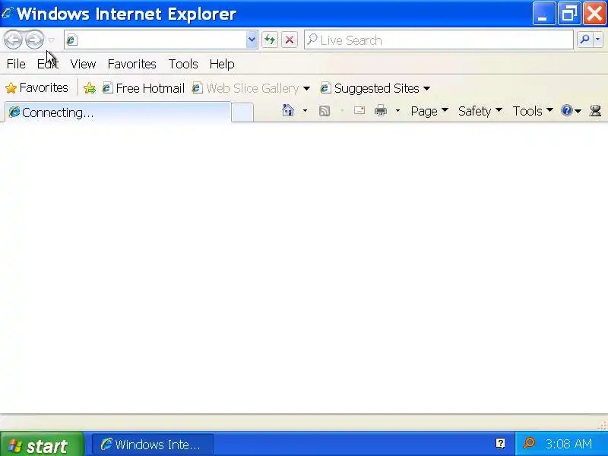Click the tray search magnifier icon

(529, 443)
